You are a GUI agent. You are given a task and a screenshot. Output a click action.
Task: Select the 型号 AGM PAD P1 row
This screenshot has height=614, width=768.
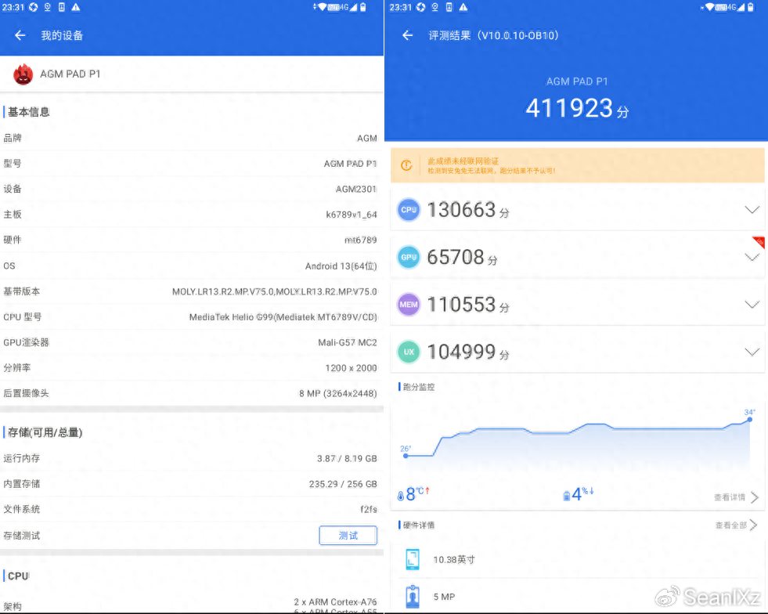192,164
